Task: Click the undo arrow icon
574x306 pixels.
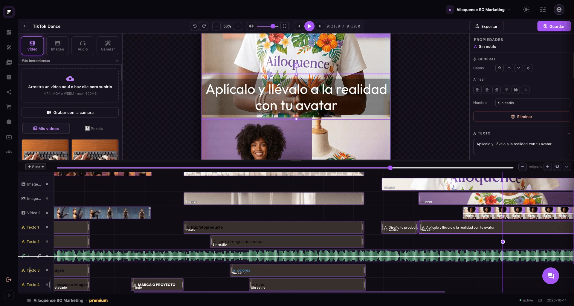Action: click(195, 26)
